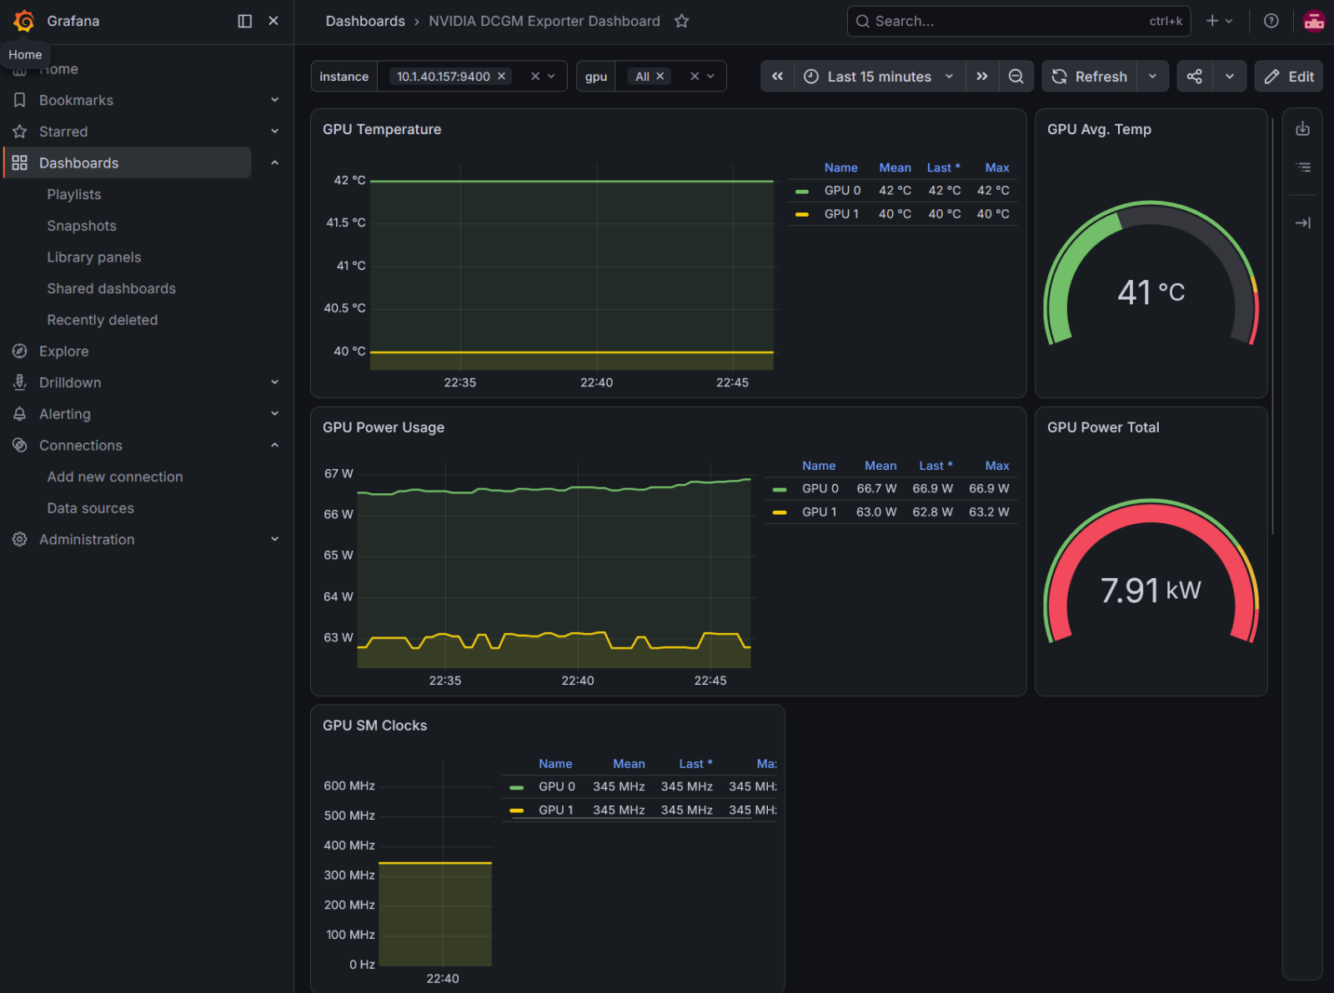This screenshot has width=1334, height=993.
Task: Expand the Alerting section chevron
Action: coord(274,414)
